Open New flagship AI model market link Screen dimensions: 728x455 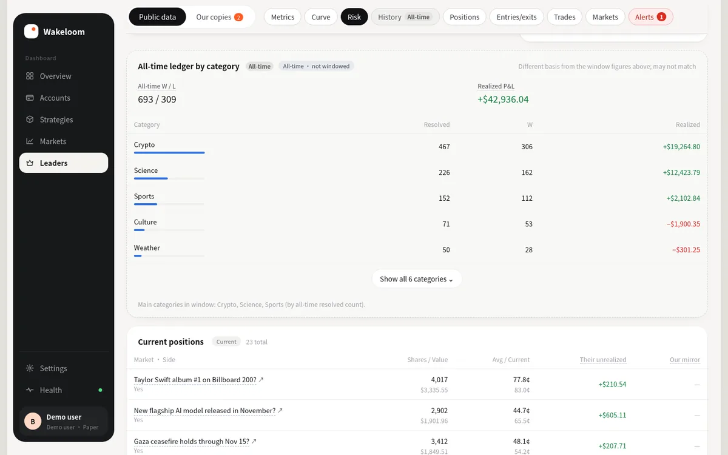coord(204,411)
